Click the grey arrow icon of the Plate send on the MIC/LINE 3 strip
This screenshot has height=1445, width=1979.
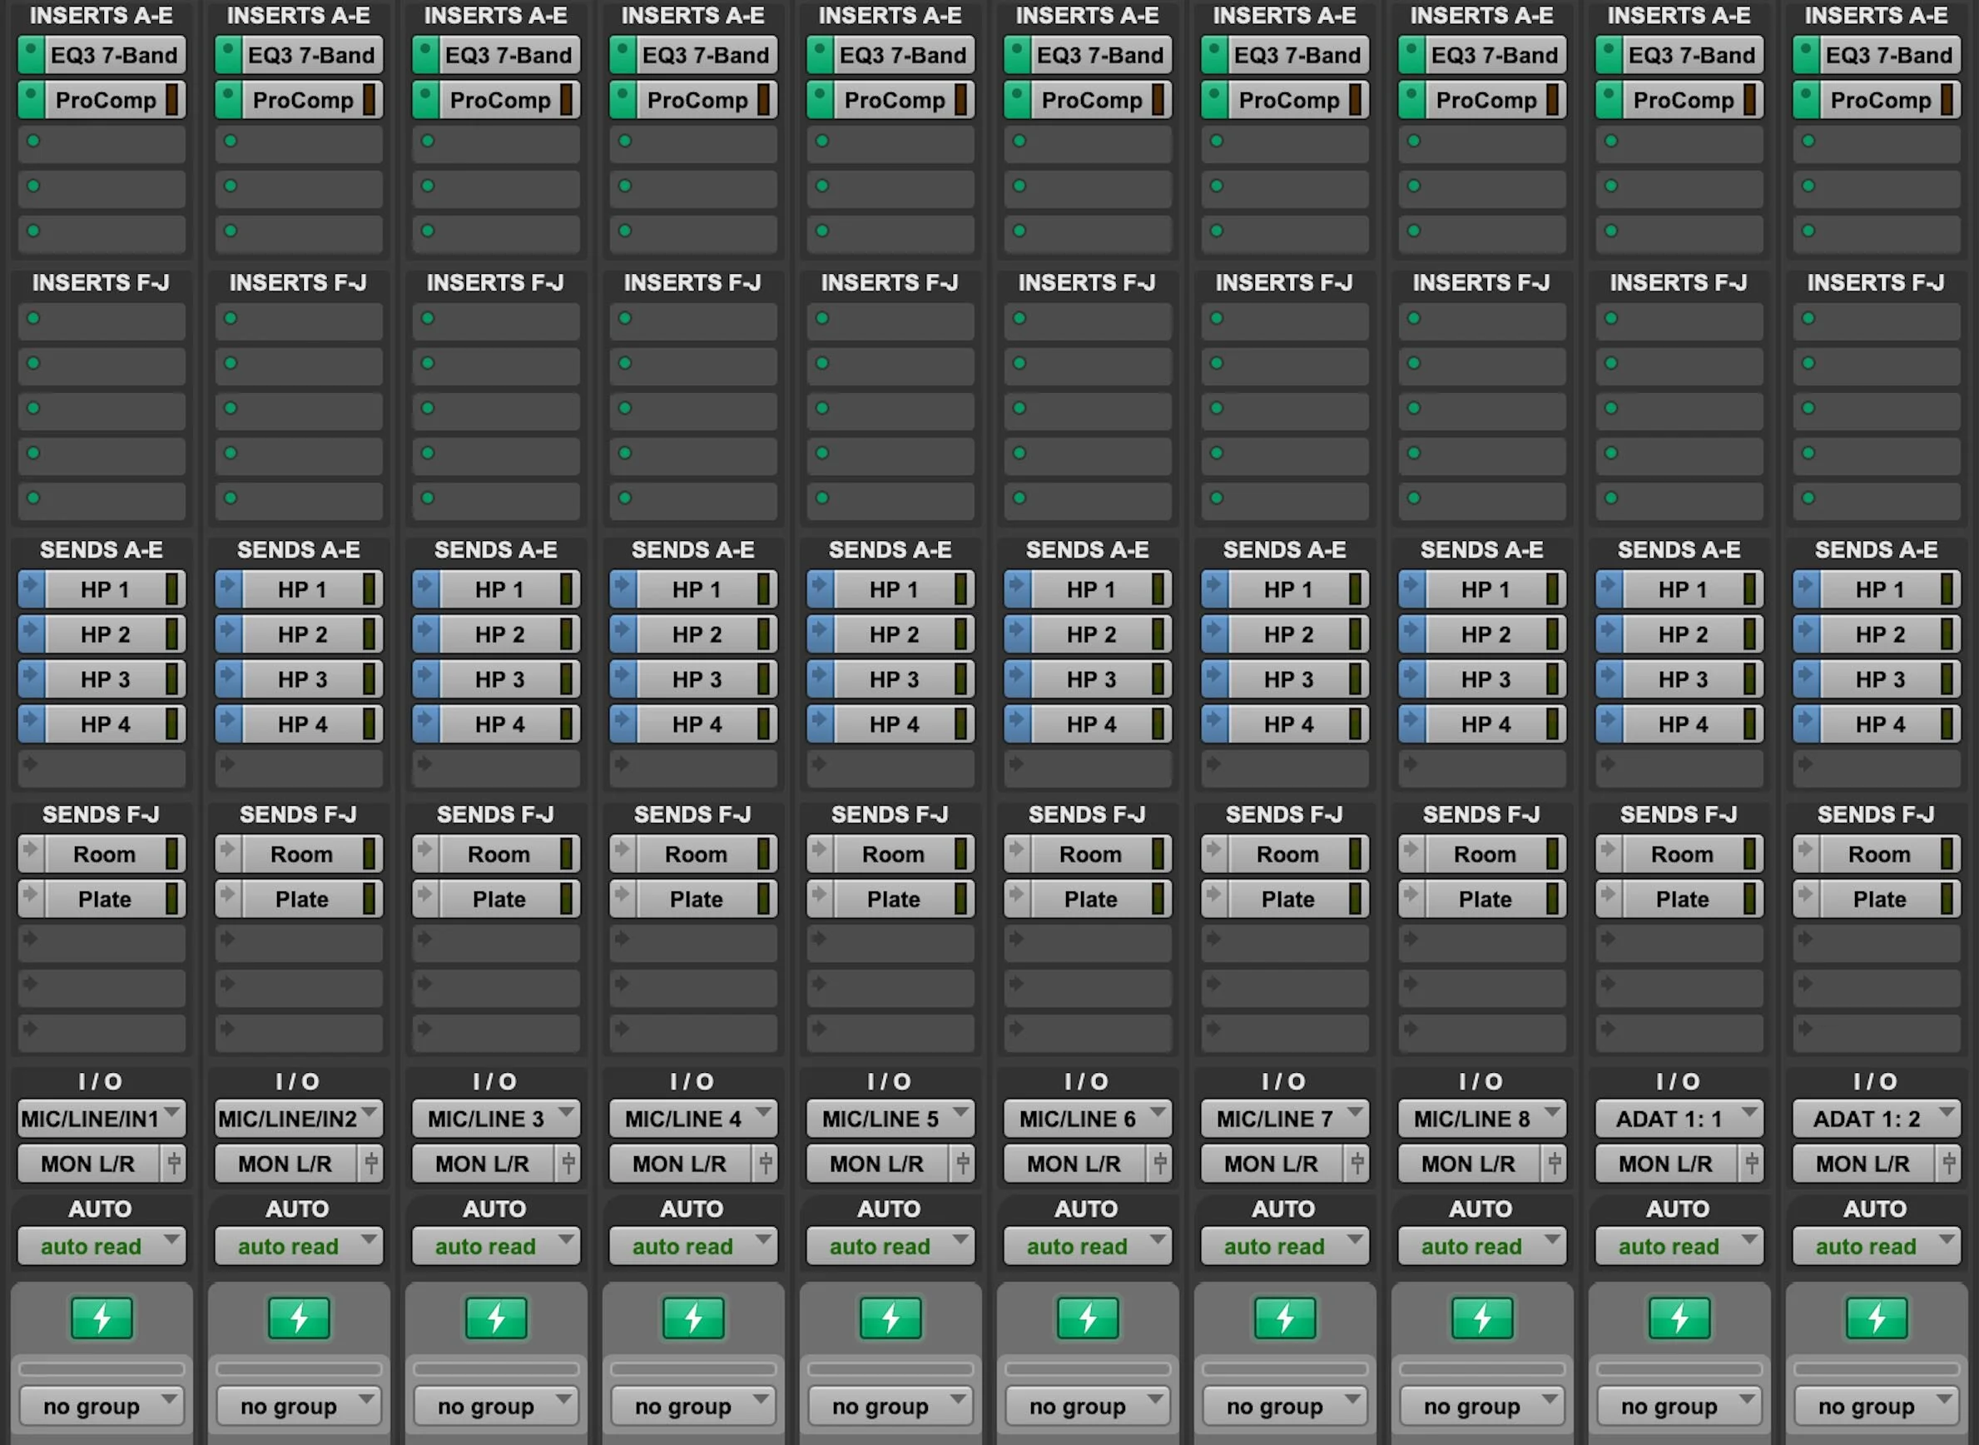[x=425, y=898]
